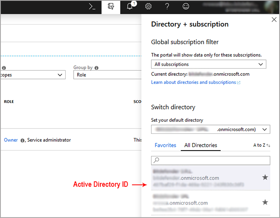Open the Set your default directory dropdown
The height and width of the screenshot is (218, 280).
(x=210, y=129)
